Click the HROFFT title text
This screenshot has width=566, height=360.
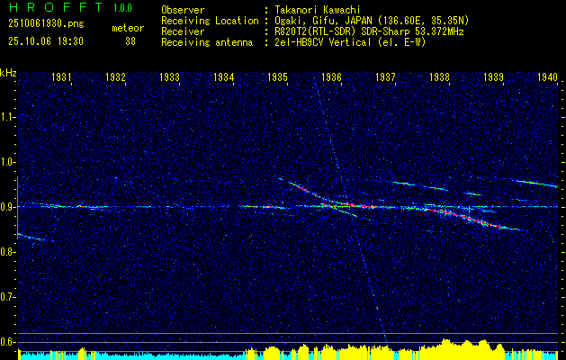pos(56,7)
